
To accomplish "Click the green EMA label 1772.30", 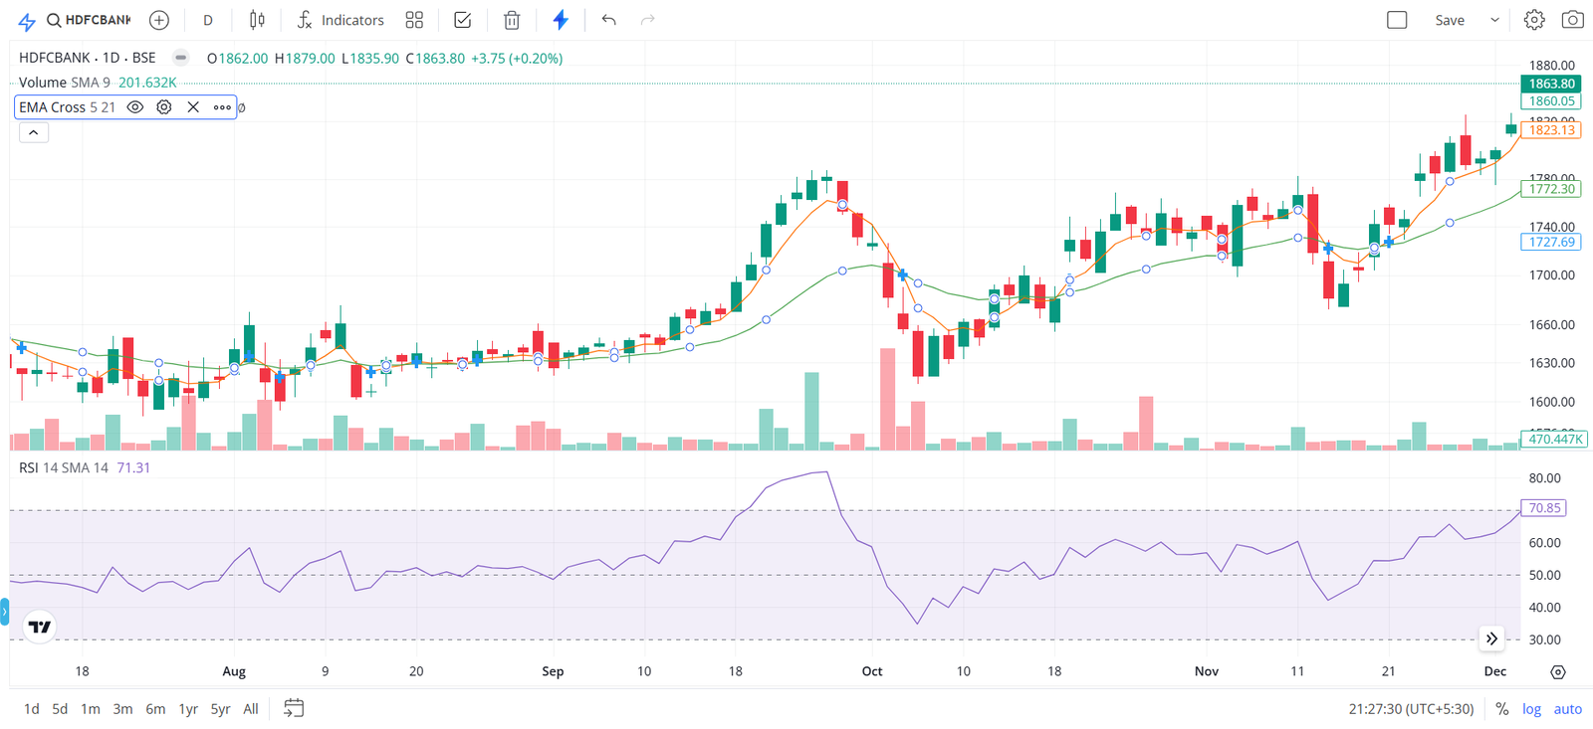I will coord(1552,189).
